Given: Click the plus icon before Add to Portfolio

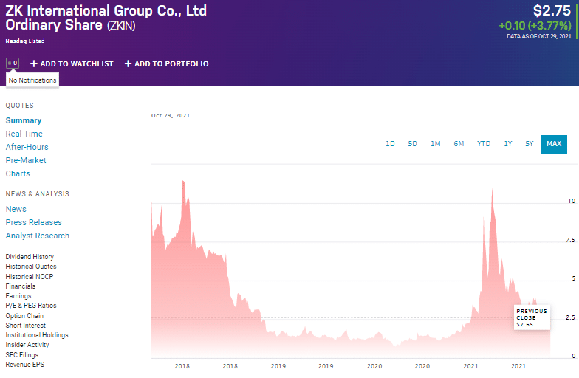Looking at the screenshot, I should pos(128,63).
